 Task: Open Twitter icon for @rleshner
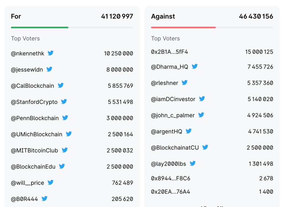[184, 83]
